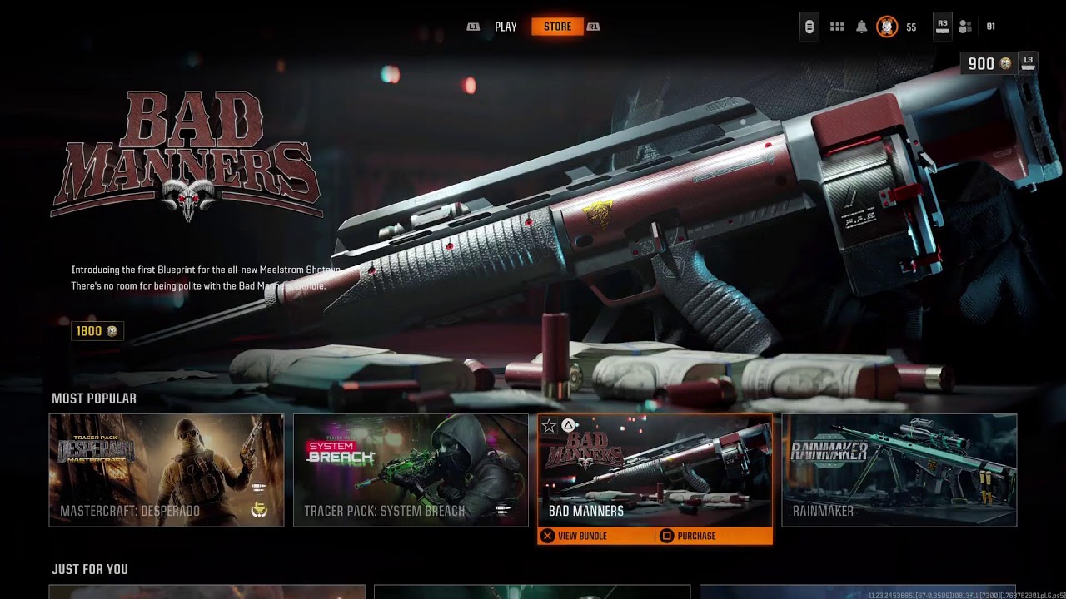
Task: Click the Maelstrom Shotgun description text
Action: click(206, 277)
